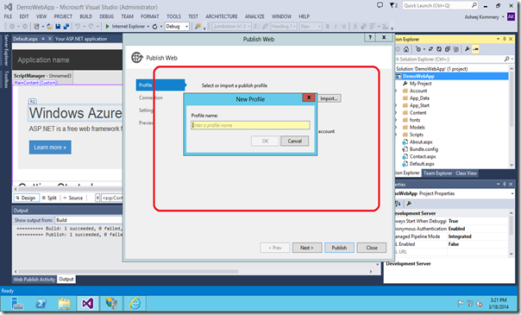Select Models folder in Solution Explorer

tap(417, 127)
